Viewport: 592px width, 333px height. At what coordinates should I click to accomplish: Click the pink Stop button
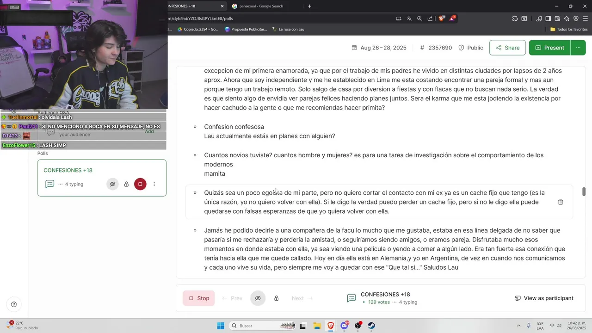tap(198, 298)
